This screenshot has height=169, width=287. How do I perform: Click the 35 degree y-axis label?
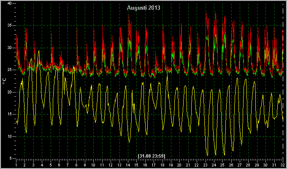coord(10,25)
